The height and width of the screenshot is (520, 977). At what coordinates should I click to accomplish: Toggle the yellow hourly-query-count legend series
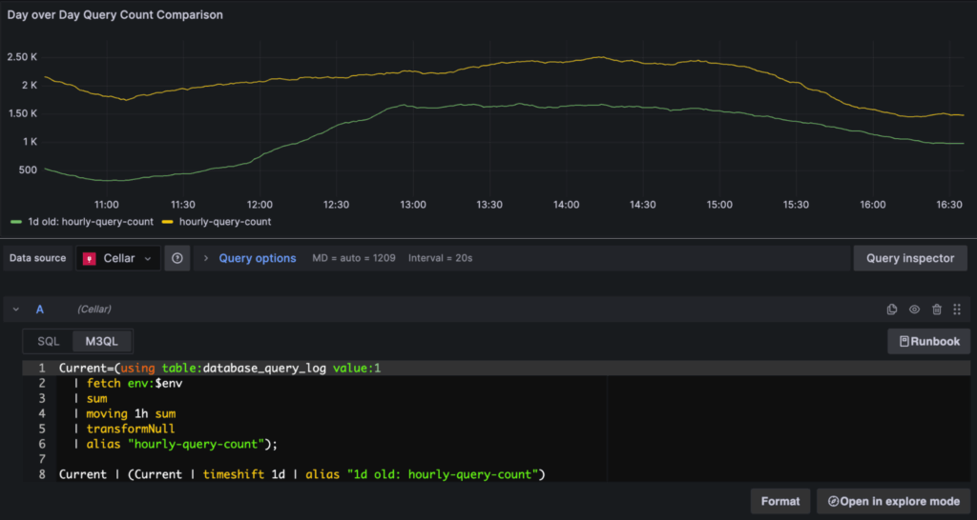[x=225, y=222]
